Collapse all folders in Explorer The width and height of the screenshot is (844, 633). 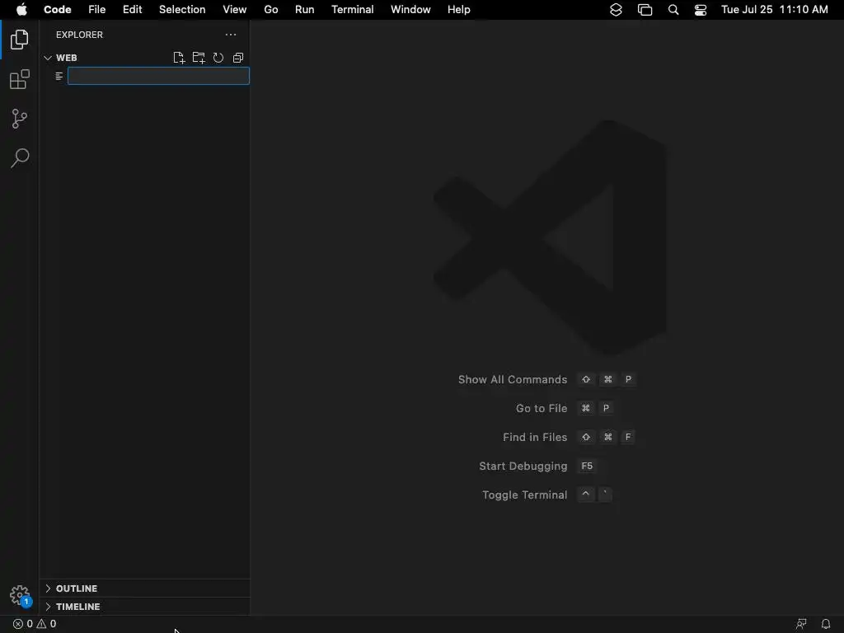click(x=238, y=58)
